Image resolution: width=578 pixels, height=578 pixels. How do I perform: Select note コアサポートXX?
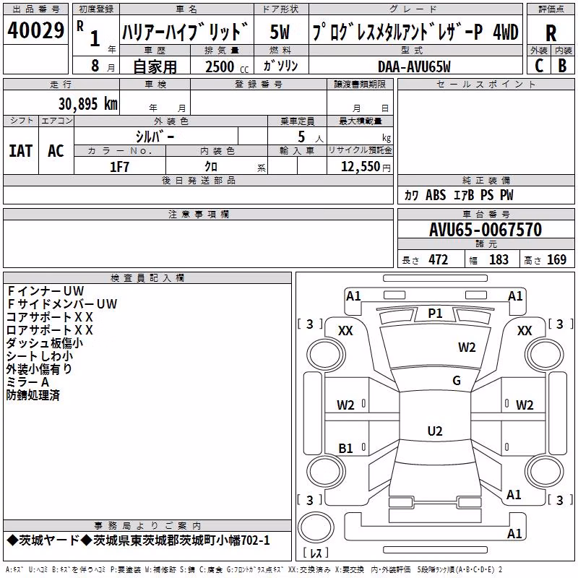pos(49,317)
